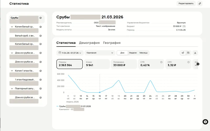Select 1 этаж Кедровый... item in sidebar
The width and height of the screenshot is (210, 131).
click(x=25, y=80)
